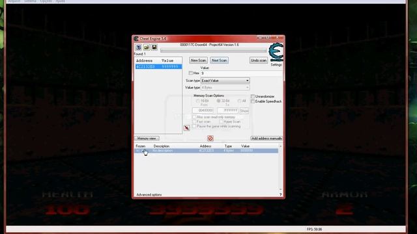The height and width of the screenshot is (234, 417).
Task: Toggle the Frozen checkbox in the address row
Action: click(144, 151)
